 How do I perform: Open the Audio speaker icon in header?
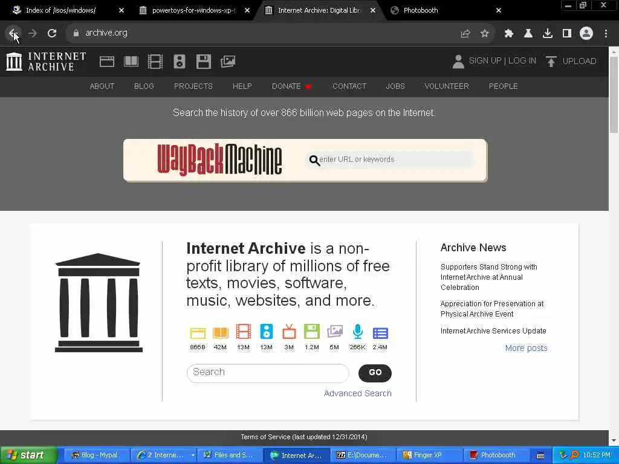[179, 62]
